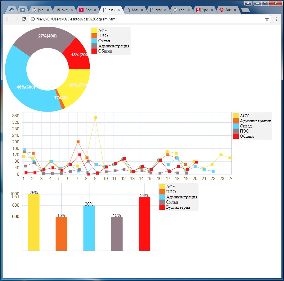Click the browser forward arrow
The image size is (284, 281).
(x=16, y=19)
